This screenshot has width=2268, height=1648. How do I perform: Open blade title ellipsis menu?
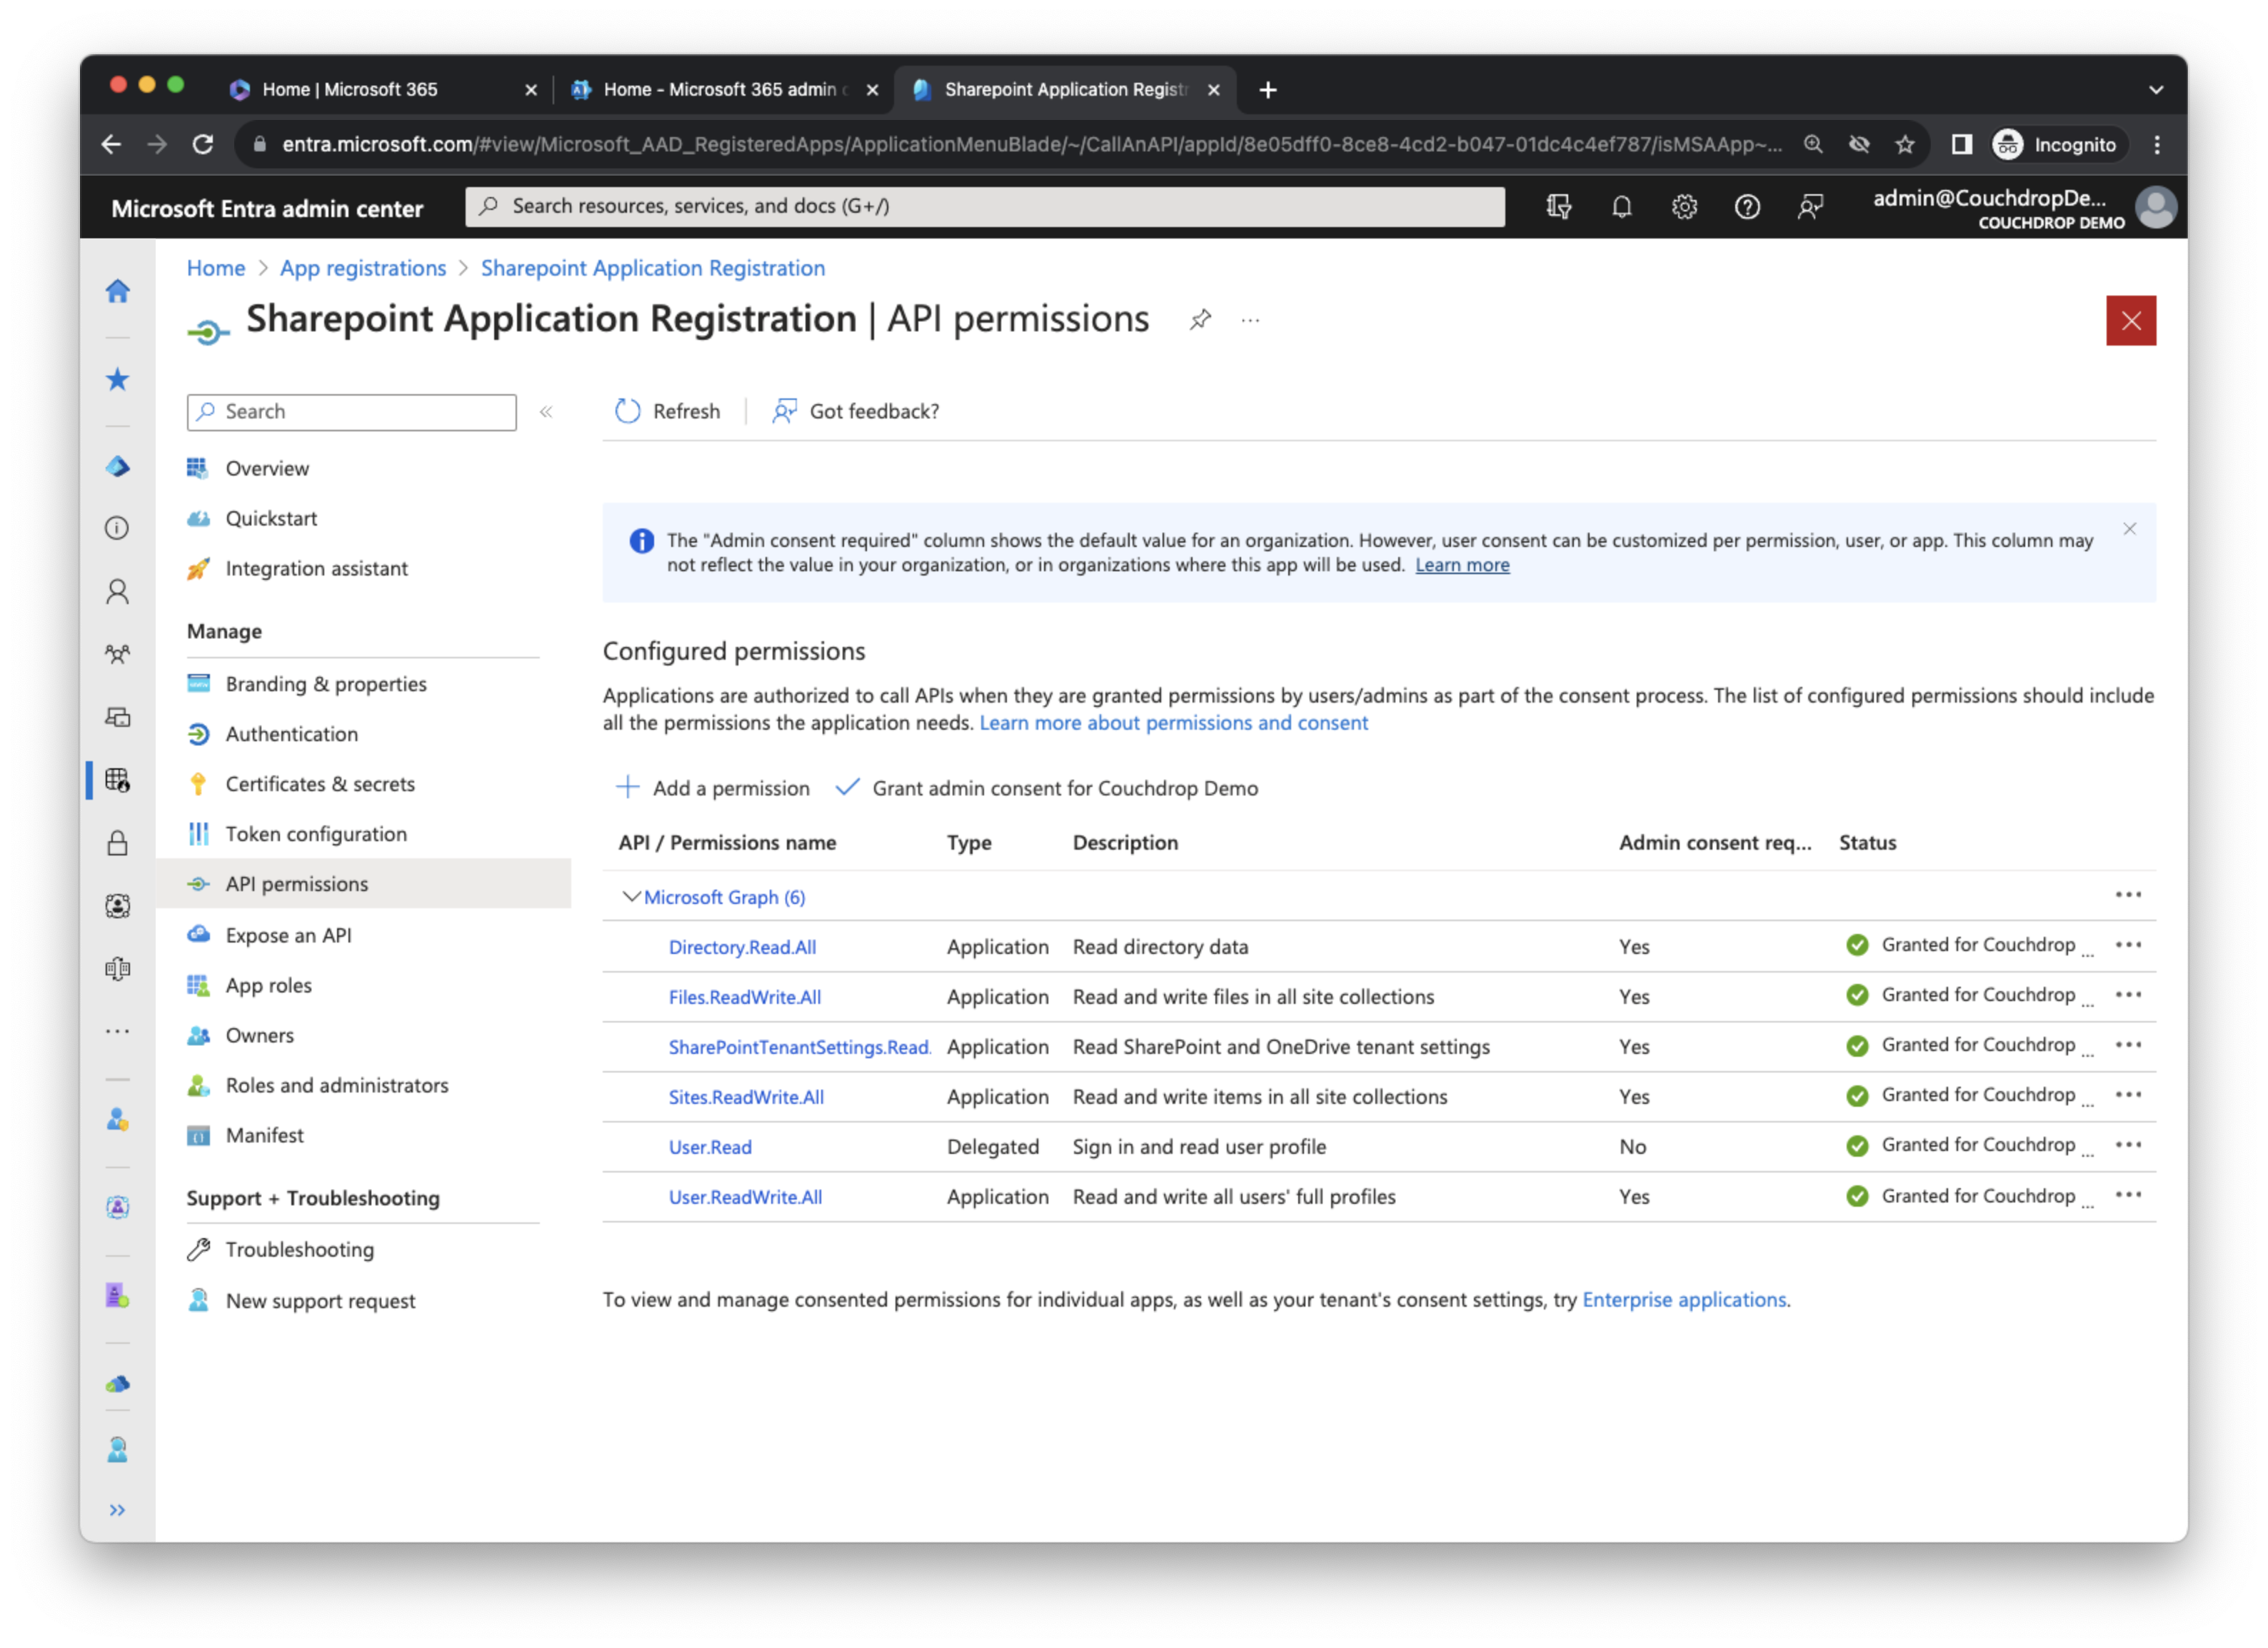click(x=1250, y=320)
